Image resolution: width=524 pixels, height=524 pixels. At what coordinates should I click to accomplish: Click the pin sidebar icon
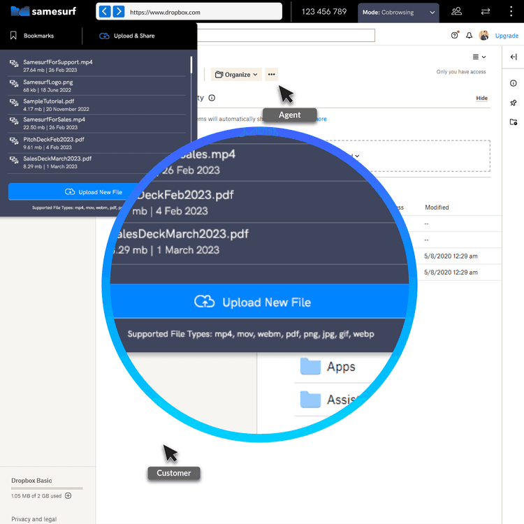(x=514, y=103)
